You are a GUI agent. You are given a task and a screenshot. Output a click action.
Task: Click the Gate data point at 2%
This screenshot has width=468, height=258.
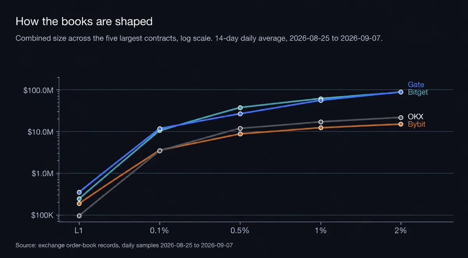click(x=401, y=92)
